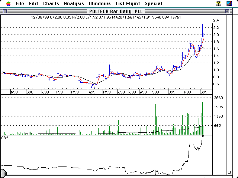Screen dimensions: 238x178
Task: Click the 2660 volume axis label
Action: click(x=218, y=98)
